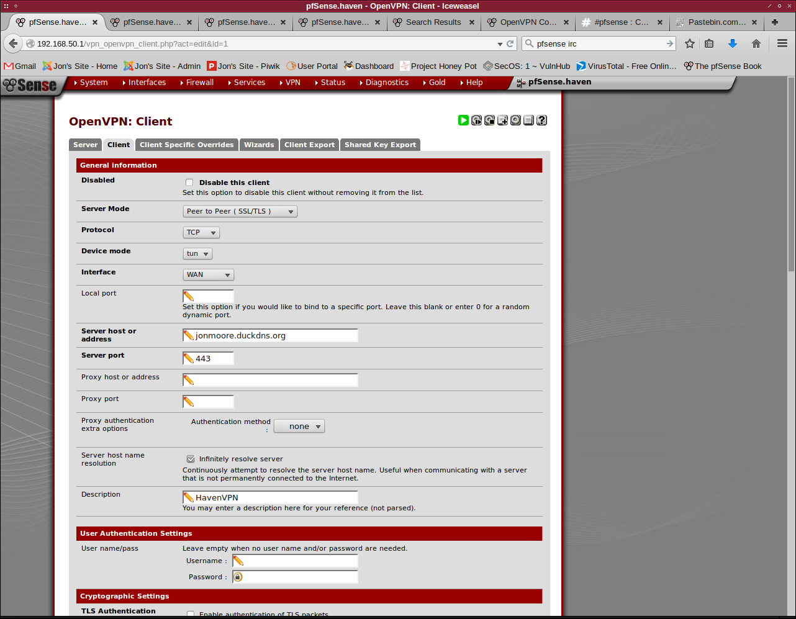Toggle Infinitely resolve server checkbox
This screenshot has height=619, width=796.
[x=191, y=459]
